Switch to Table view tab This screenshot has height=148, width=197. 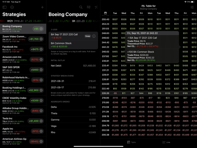tap(132, 142)
